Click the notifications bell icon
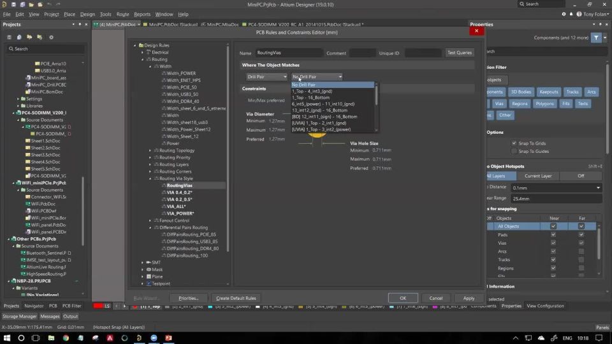 point(571,14)
